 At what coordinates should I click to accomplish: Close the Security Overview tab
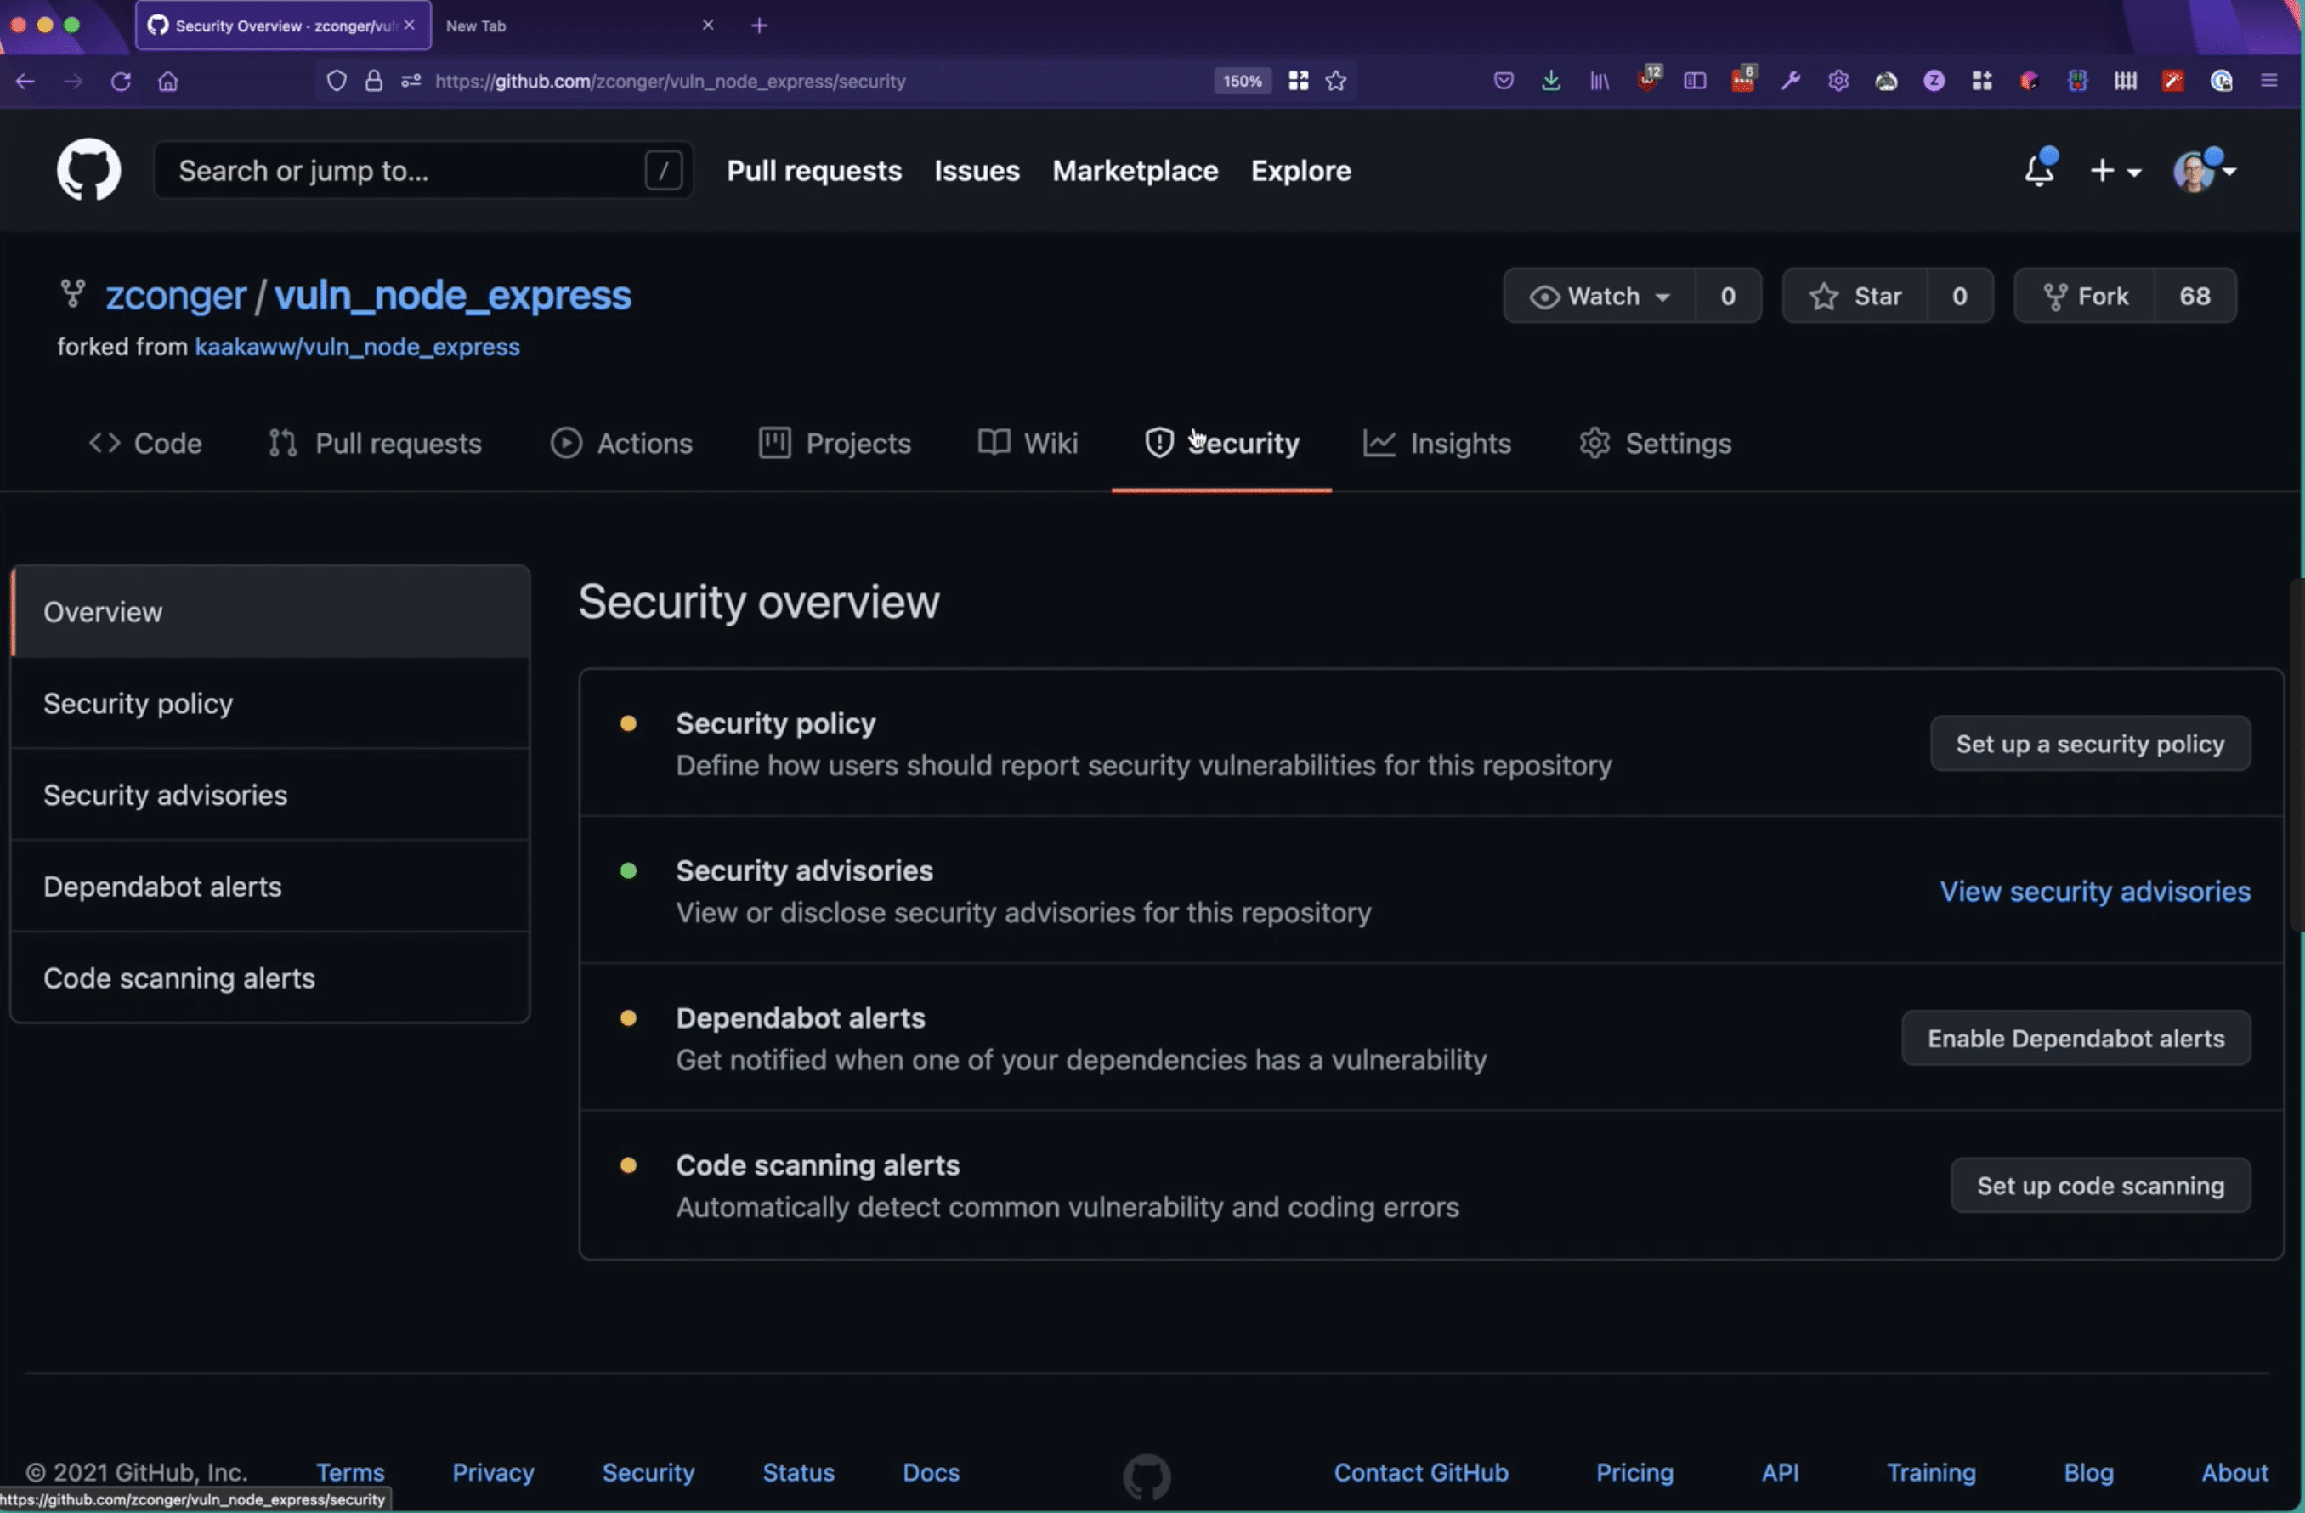click(x=410, y=25)
